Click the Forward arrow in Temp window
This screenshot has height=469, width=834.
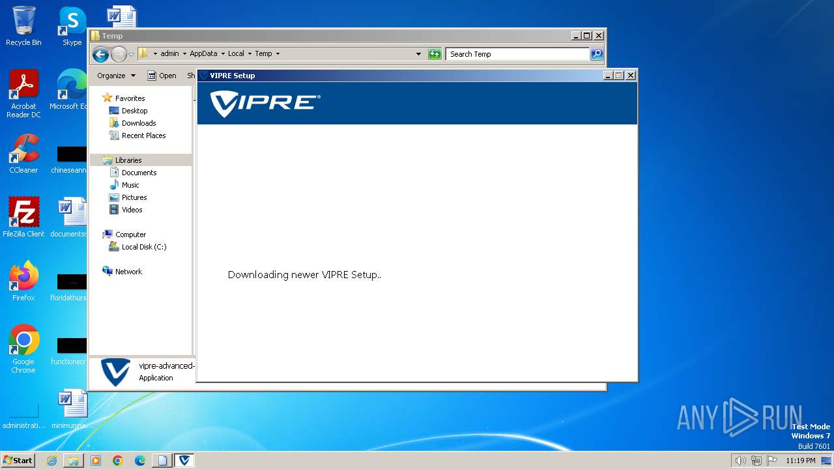(x=119, y=54)
